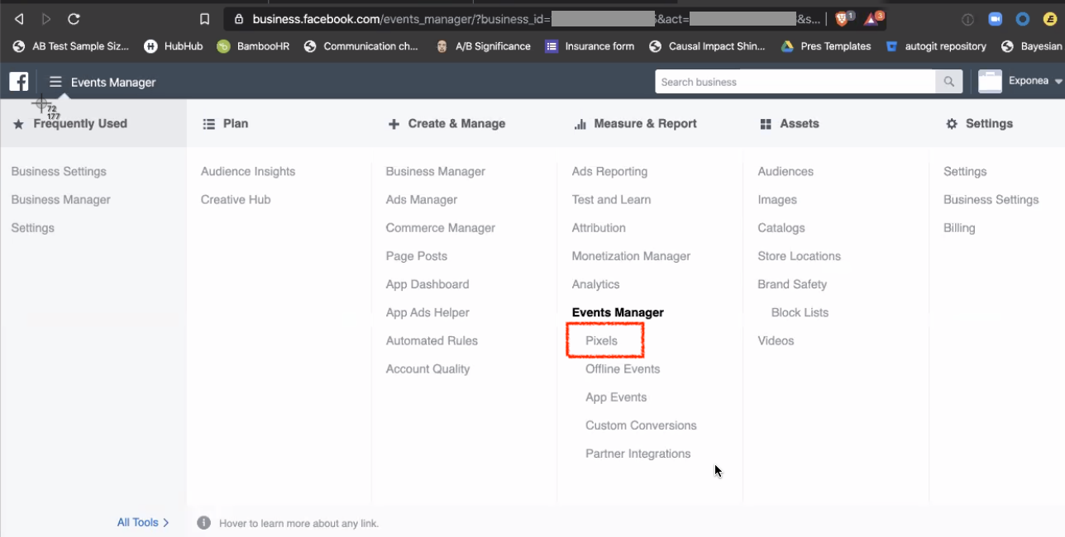
Task: Open Custom Conversions
Action: point(641,425)
